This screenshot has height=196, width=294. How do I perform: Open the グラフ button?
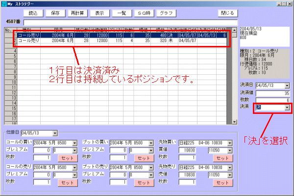pos(166,13)
